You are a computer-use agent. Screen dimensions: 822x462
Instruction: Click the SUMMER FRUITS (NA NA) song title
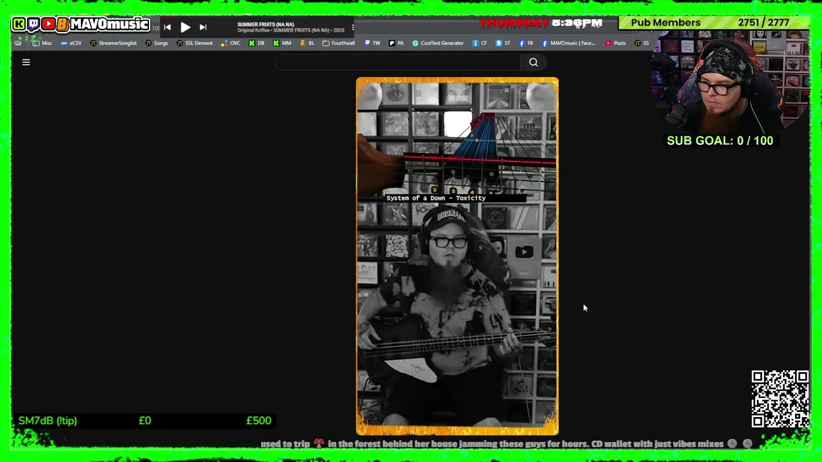(266, 24)
